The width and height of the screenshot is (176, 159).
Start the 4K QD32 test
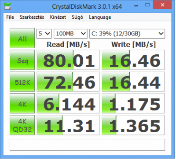click(x=22, y=125)
